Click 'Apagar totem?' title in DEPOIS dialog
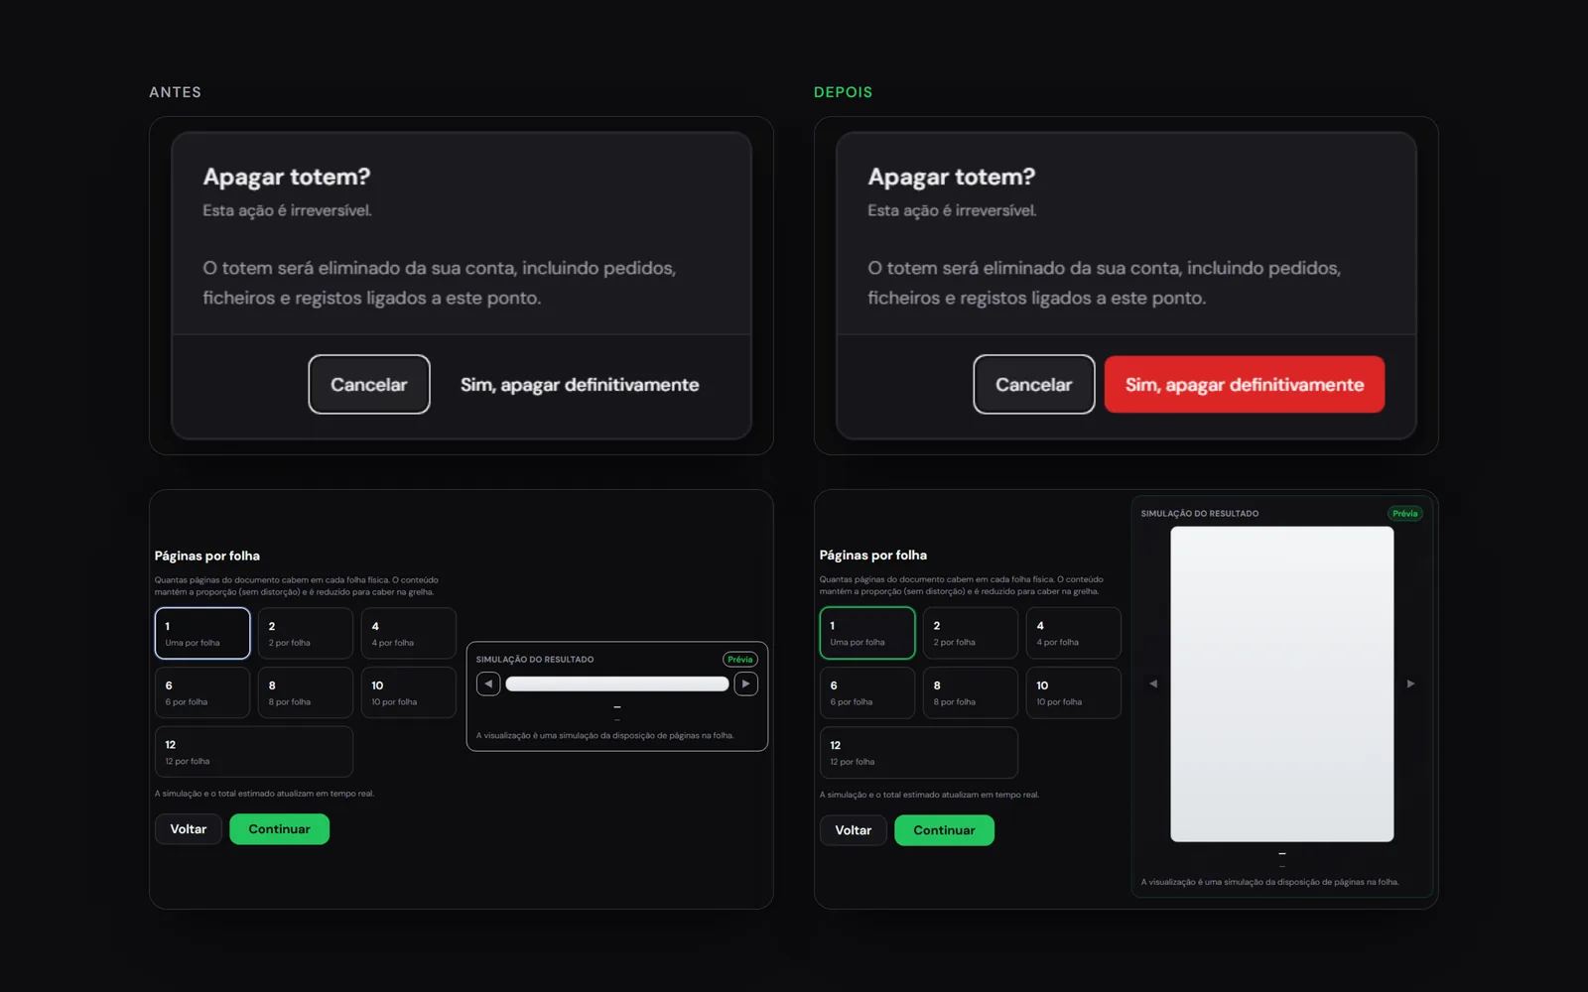The height and width of the screenshot is (992, 1588). [x=952, y=177]
